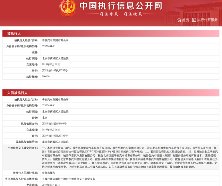Select the 失信被执行人 section header

(x=111, y=92)
